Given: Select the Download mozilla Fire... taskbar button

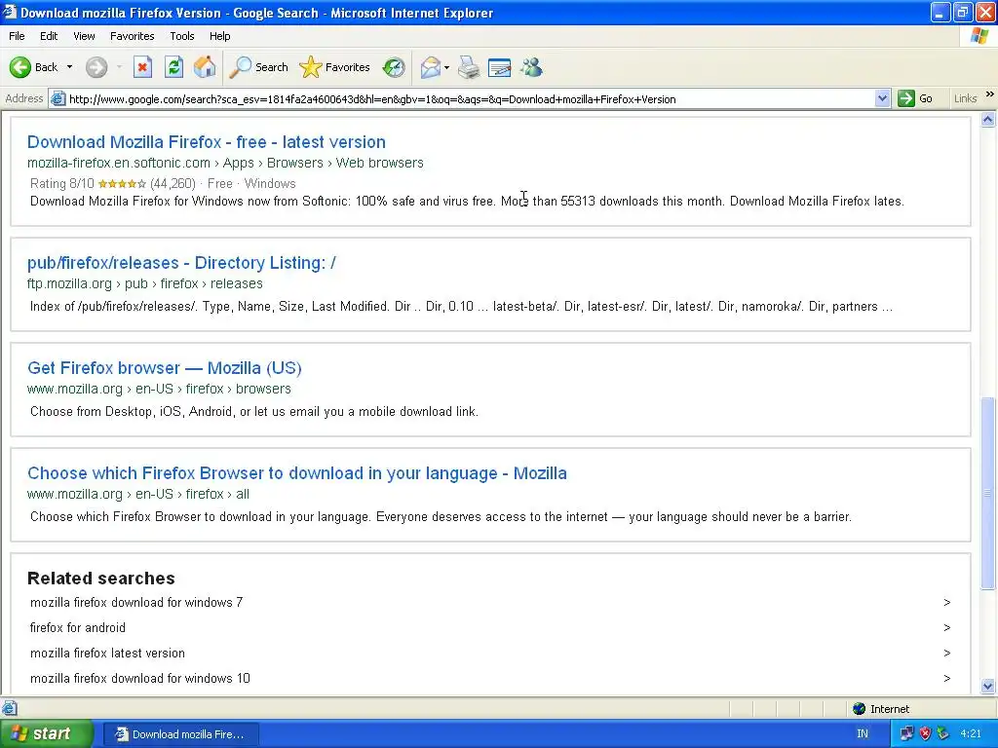Looking at the screenshot, I should tap(180, 734).
